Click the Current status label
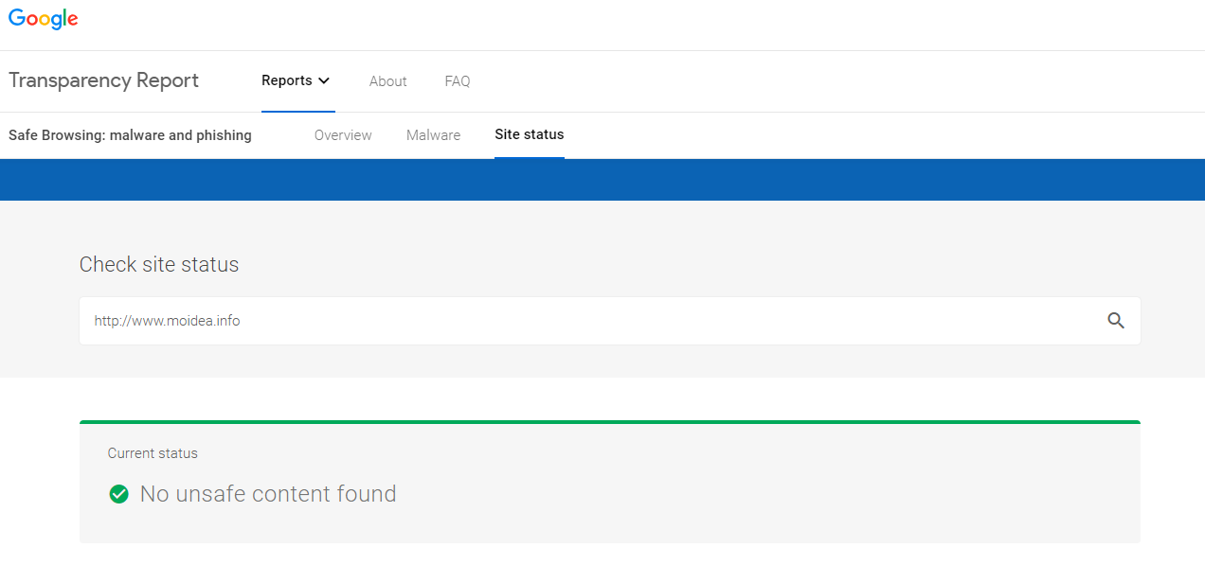The height and width of the screenshot is (565, 1205). tap(153, 453)
